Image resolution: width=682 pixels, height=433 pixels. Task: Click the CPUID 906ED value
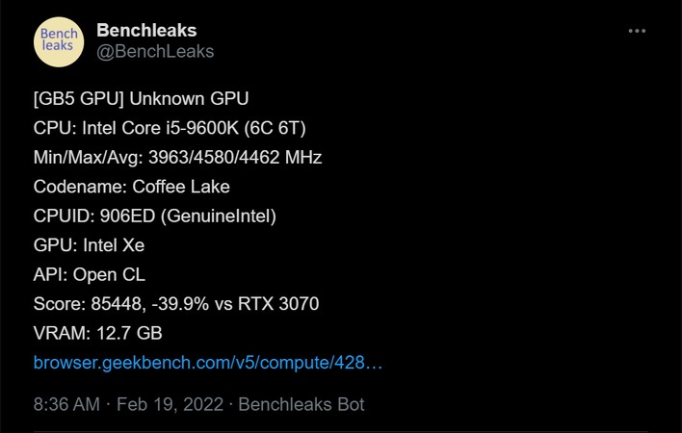coord(127,216)
